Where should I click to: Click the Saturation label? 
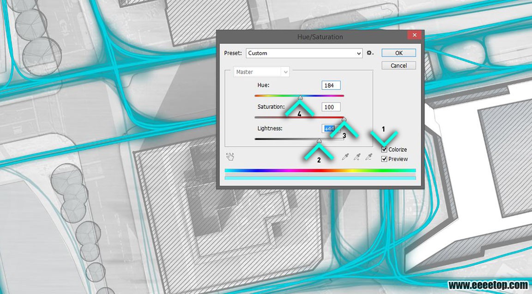pos(271,107)
